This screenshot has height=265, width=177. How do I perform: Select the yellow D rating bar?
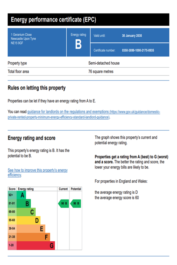[29, 220]
